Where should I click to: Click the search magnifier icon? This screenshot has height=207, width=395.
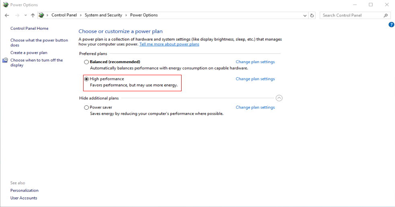click(386, 15)
